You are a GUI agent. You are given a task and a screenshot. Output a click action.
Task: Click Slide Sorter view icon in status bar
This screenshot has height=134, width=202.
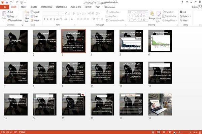pyautogui.click(x=159, y=132)
